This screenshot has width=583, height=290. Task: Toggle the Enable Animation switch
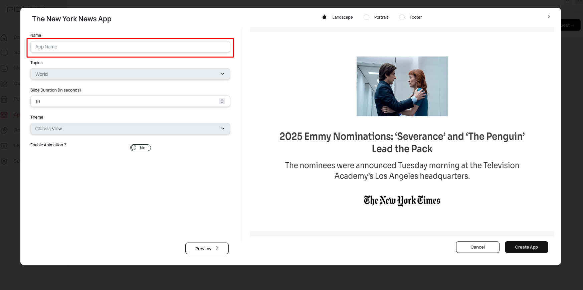point(140,148)
